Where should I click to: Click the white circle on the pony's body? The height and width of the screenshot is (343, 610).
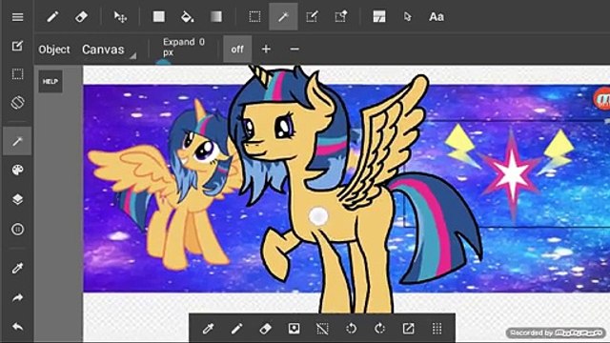click(x=318, y=216)
